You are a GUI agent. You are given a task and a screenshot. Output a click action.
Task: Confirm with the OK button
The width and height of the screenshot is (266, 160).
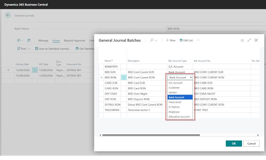coord(234,143)
